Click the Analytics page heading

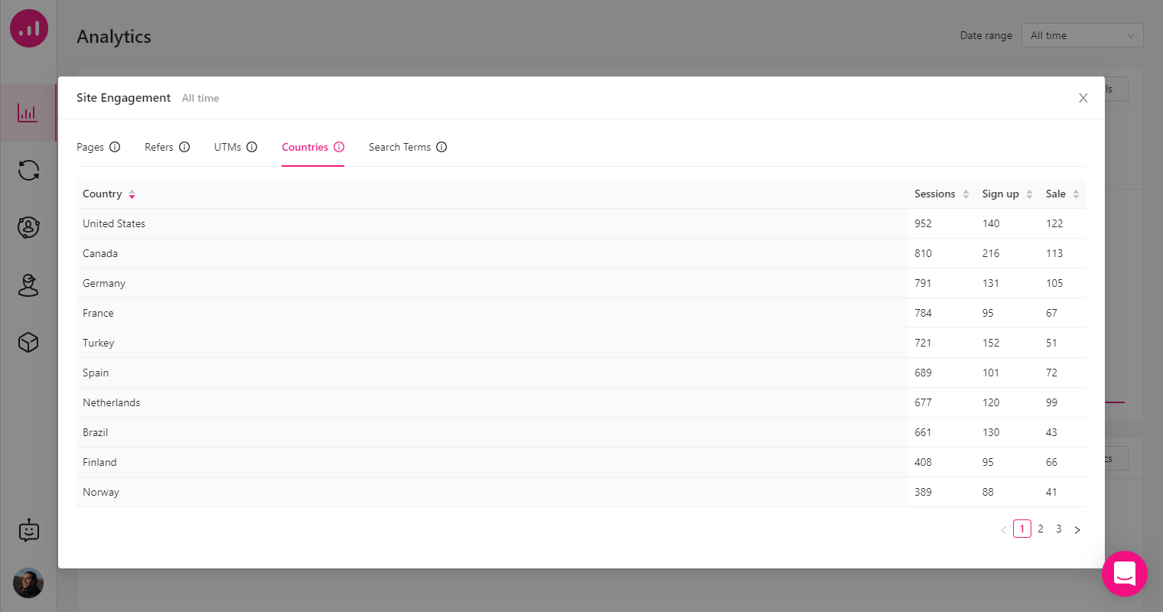(114, 37)
